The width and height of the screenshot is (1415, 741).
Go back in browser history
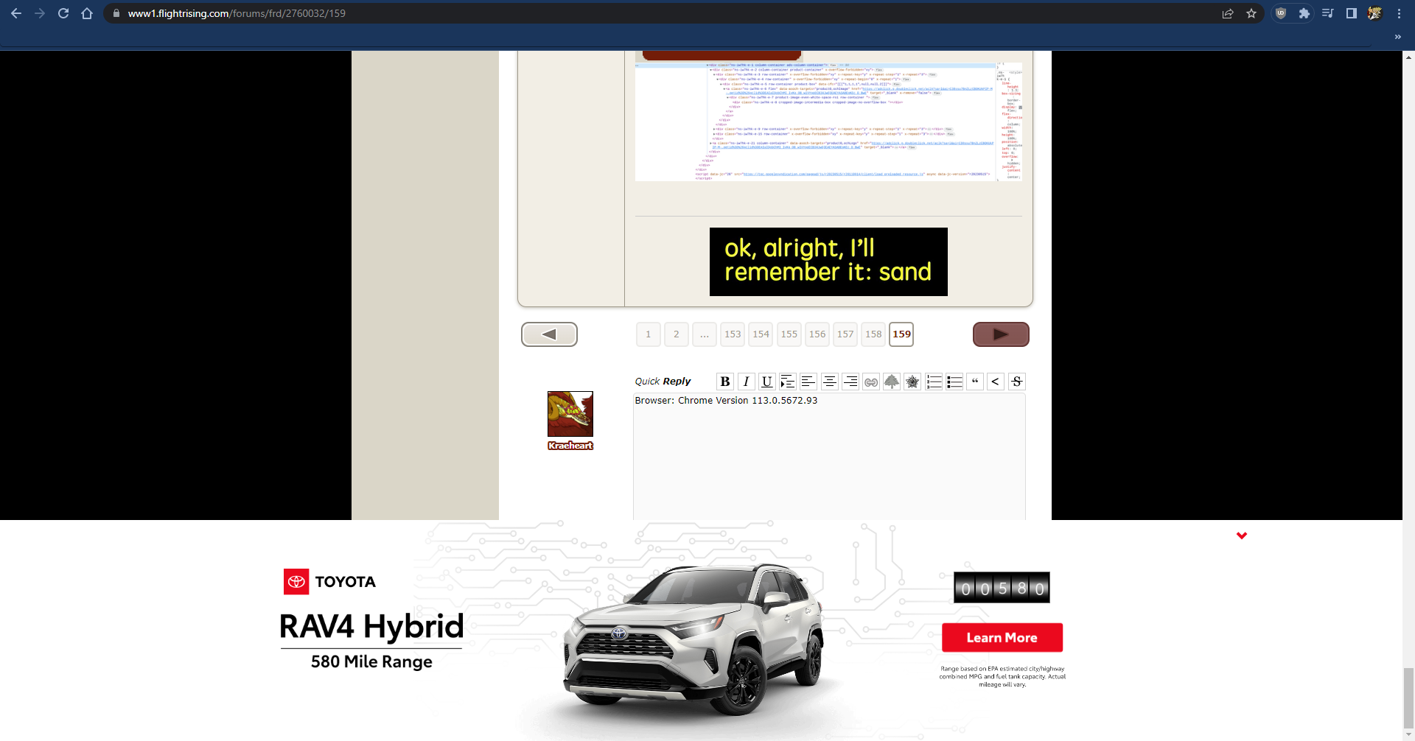tap(16, 13)
